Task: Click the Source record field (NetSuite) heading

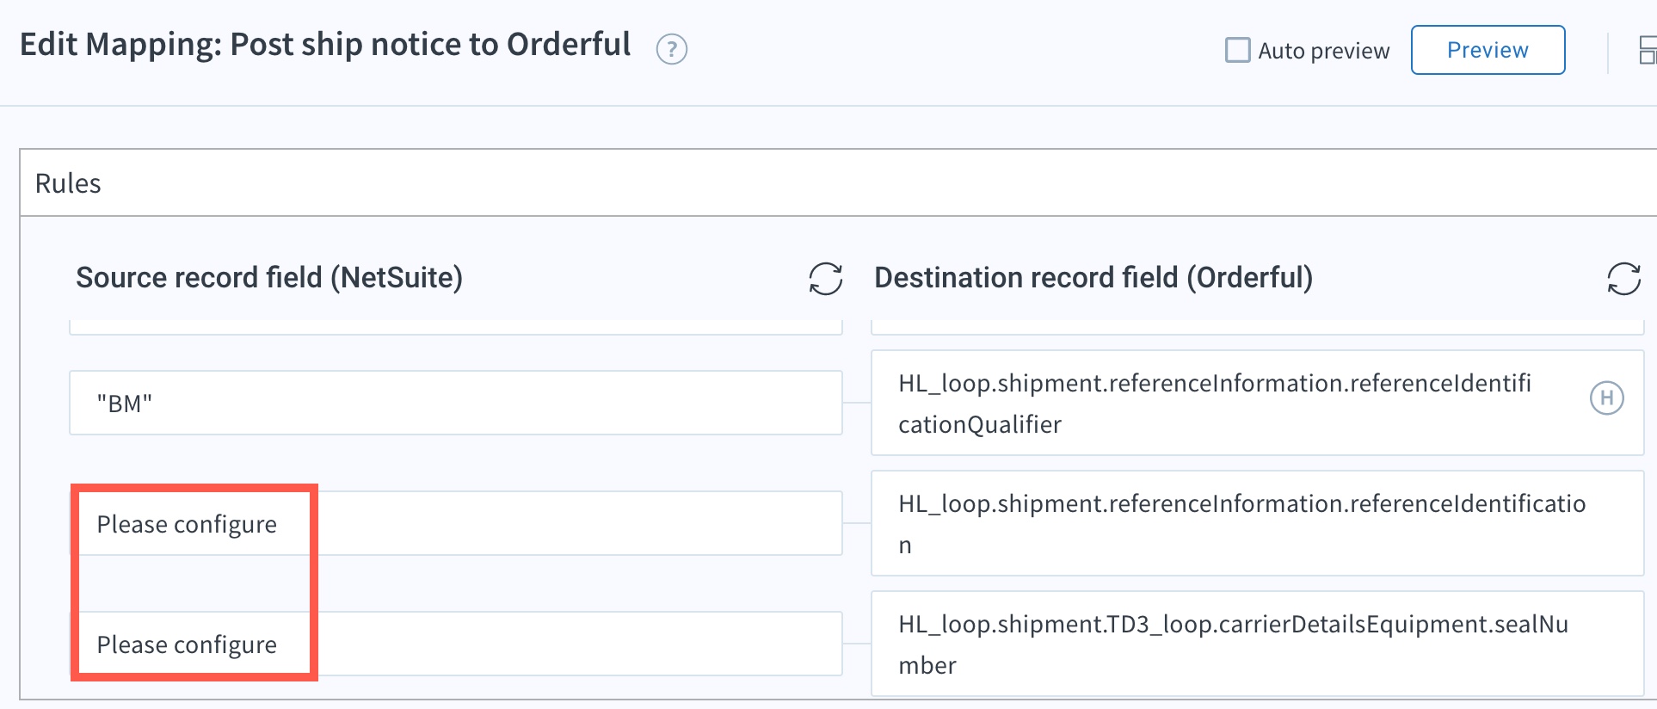Action: pyautogui.click(x=269, y=278)
